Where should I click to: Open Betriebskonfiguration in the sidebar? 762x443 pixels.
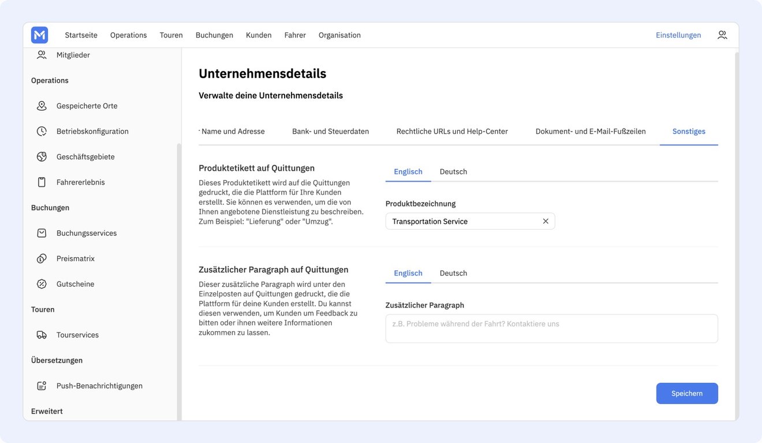coord(92,132)
